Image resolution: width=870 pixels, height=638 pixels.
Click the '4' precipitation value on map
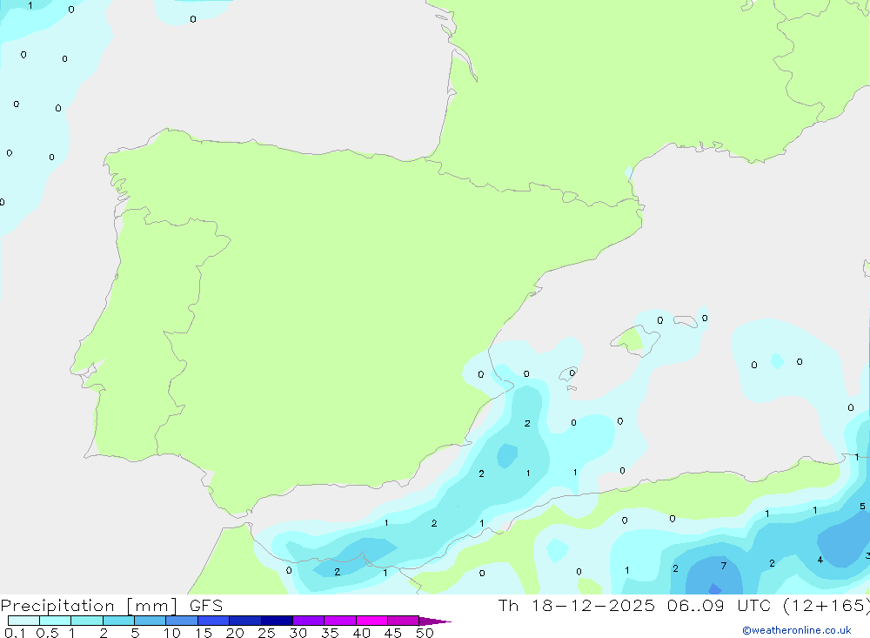tap(820, 560)
